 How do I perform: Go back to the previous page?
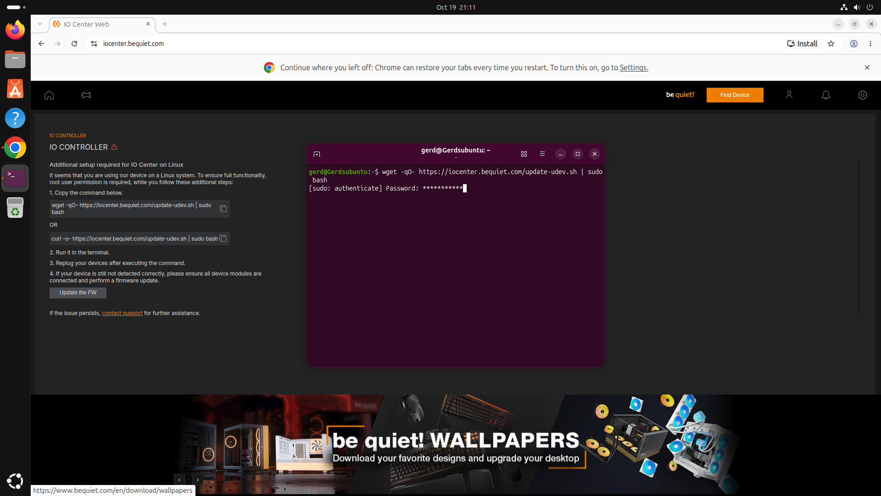pos(41,44)
